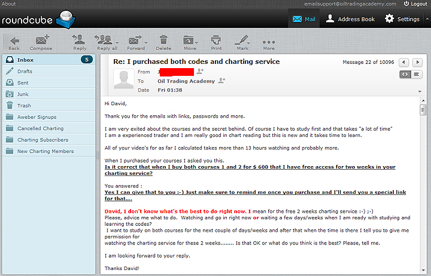The image size is (431, 276).
Task: Click the email subject heading
Action: coord(196,62)
